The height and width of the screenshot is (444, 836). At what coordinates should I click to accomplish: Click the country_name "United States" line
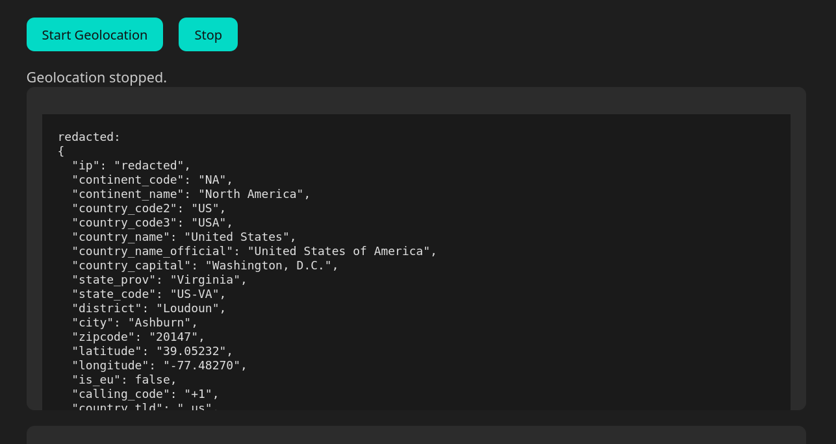pyautogui.click(x=184, y=236)
